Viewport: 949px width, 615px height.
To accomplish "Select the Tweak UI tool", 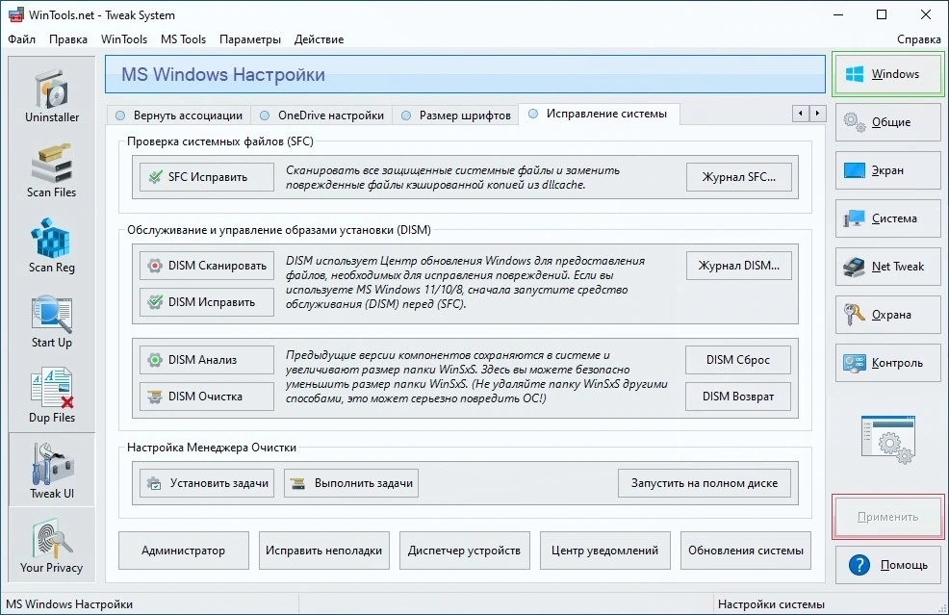I will point(52,471).
